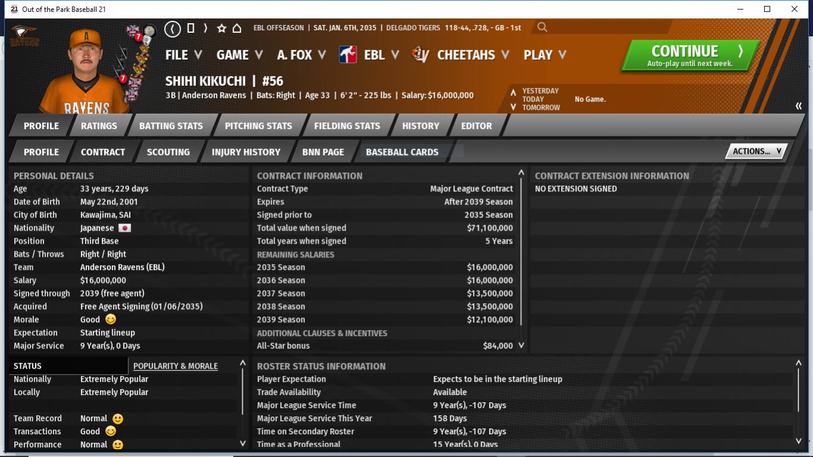Go back using the circled left arrow
The image size is (813, 457).
[x=172, y=28]
